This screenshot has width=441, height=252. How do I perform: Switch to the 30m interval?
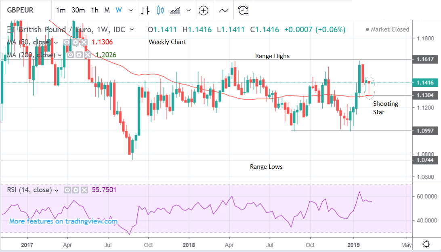point(78,10)
